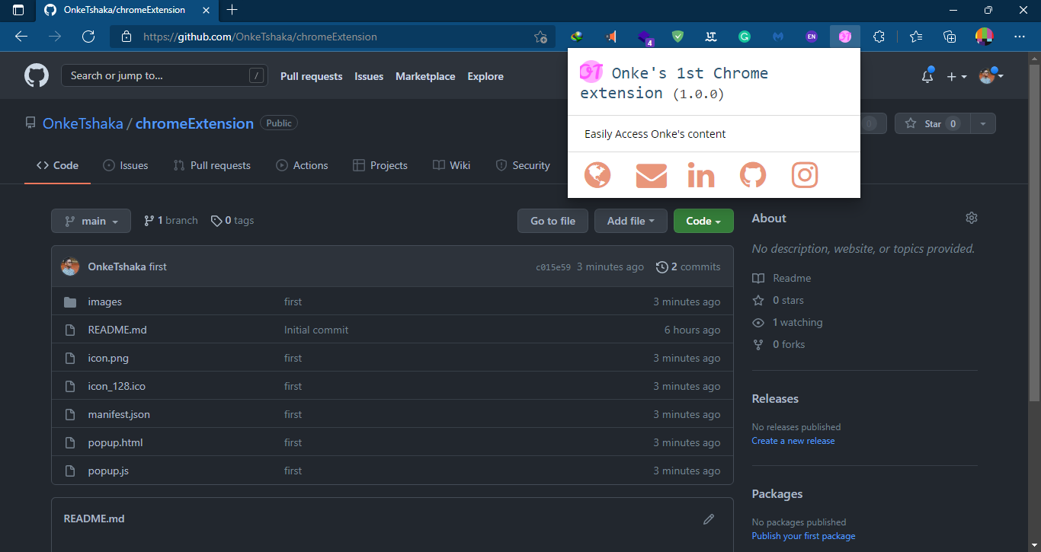The image size is (1041, 552).
Task: Open the Add file dropdown
Action: pyautogui.click(x=630, y=221)
